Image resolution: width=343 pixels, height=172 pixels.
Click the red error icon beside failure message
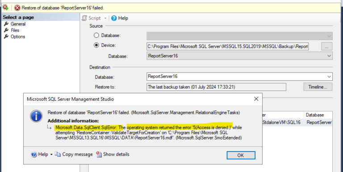pos(17,8)
